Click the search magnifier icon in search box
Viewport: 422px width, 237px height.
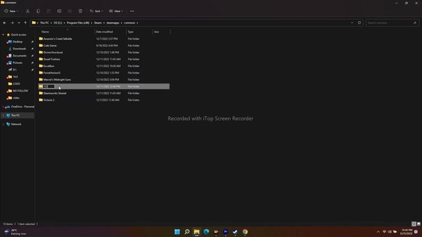(x=415, y=23)
